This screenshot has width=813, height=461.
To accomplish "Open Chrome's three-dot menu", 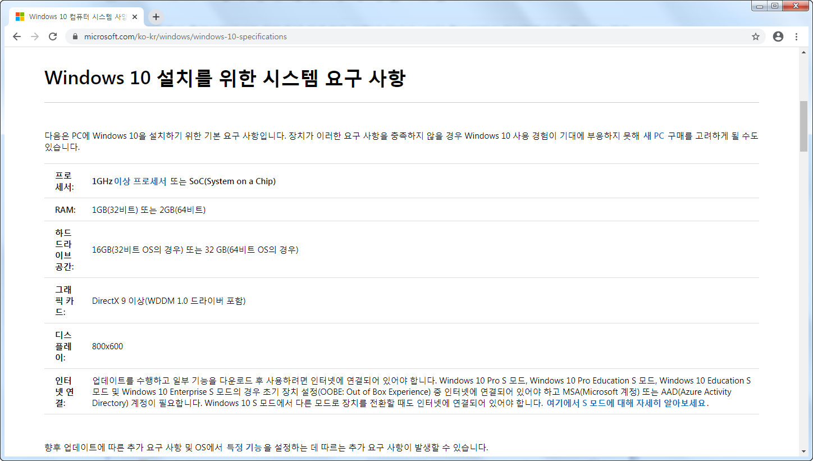I will point(796,36).
